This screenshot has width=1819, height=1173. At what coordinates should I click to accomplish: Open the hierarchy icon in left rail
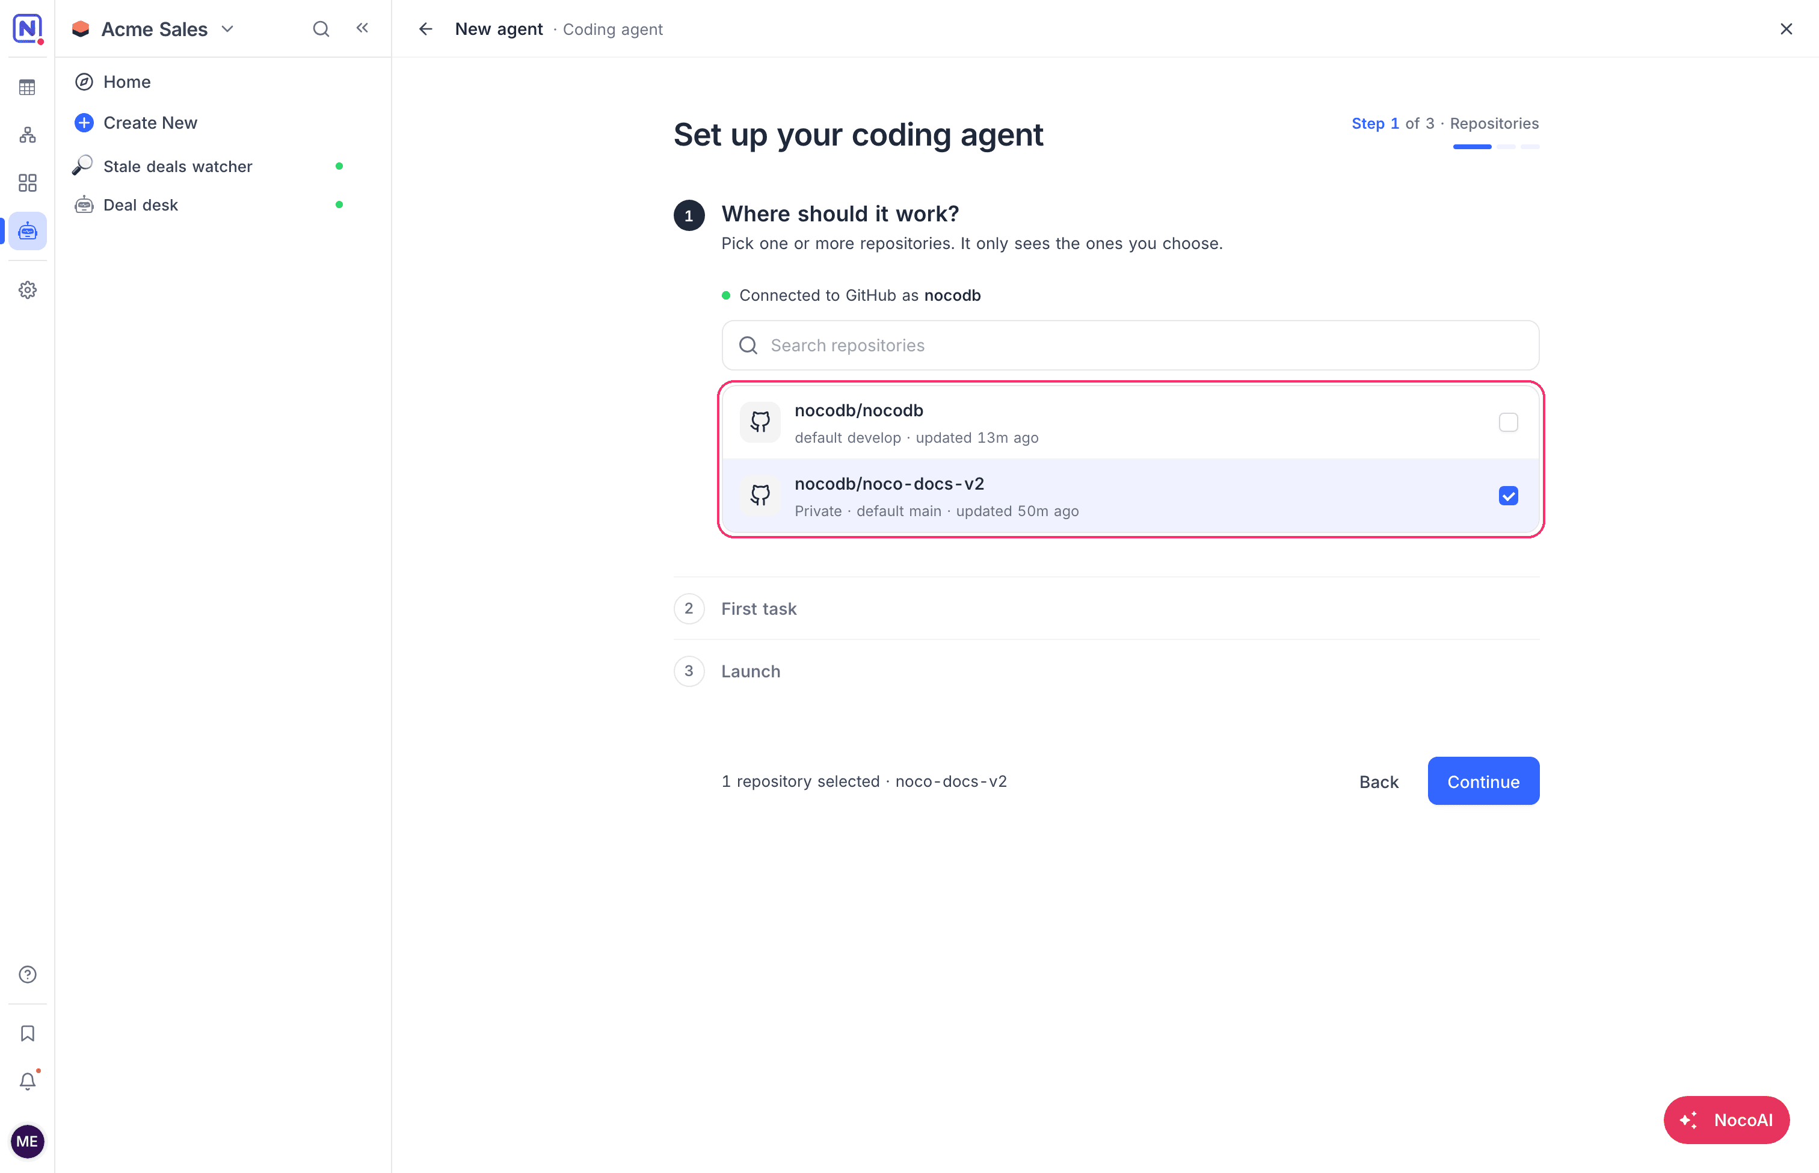pyautogui.click(x=28, y=135)
